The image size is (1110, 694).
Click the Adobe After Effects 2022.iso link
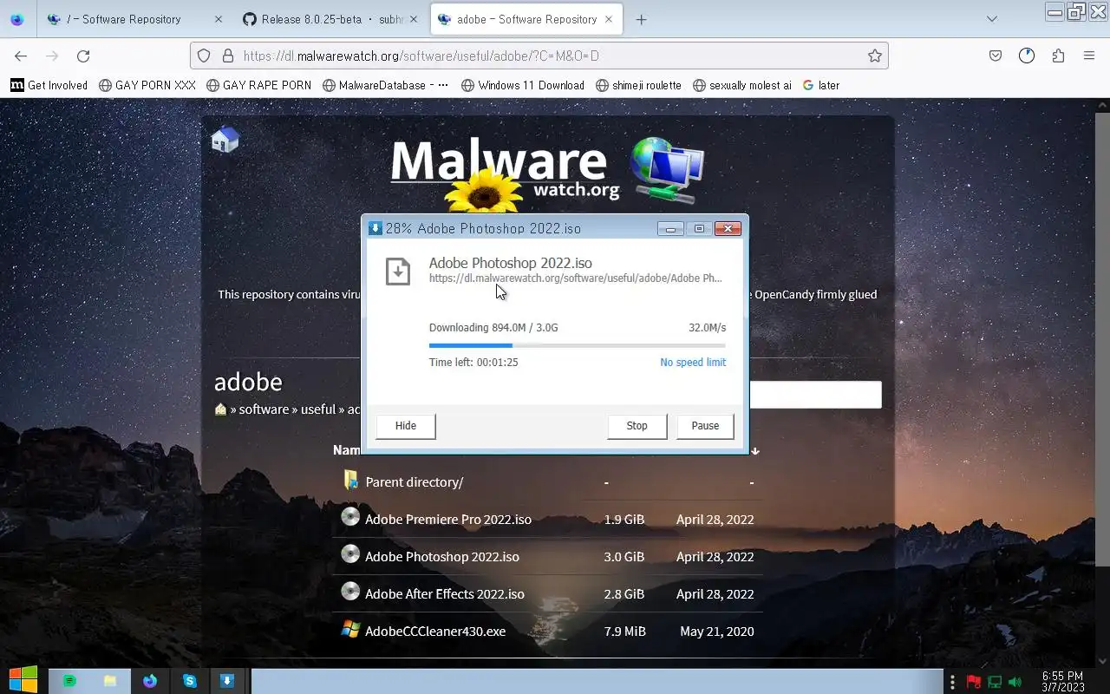445,593
